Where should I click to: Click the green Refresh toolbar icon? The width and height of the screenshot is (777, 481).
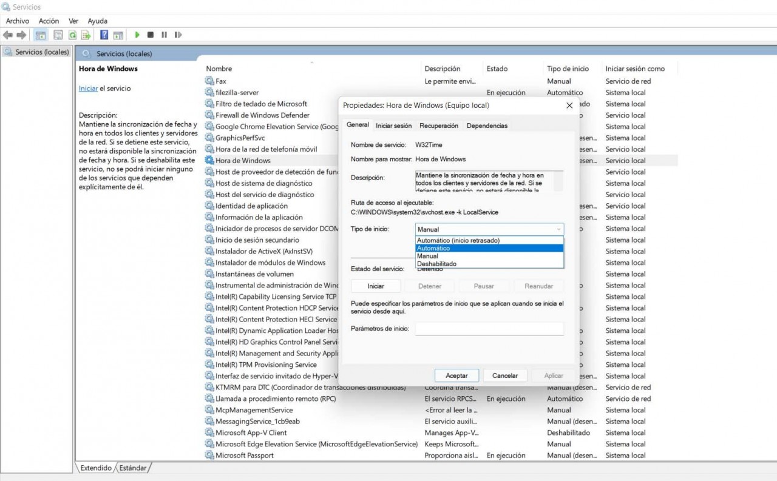coord(72,35)
